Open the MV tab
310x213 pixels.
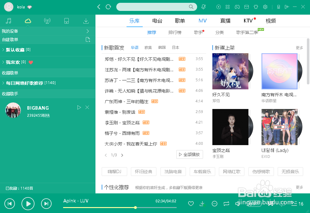pyautogui.click(x=203, y=21)
